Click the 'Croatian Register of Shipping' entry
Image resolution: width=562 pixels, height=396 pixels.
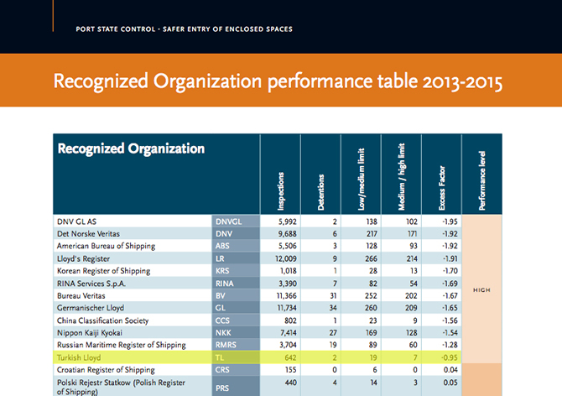[106, 368]
